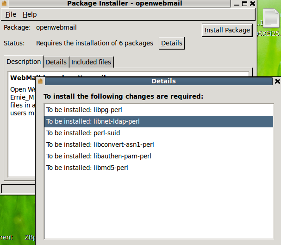Image resolution: width=281 pixels, height=245 pixels.
Task: Switch to the Included files tab
Action: tap(91, 62)
